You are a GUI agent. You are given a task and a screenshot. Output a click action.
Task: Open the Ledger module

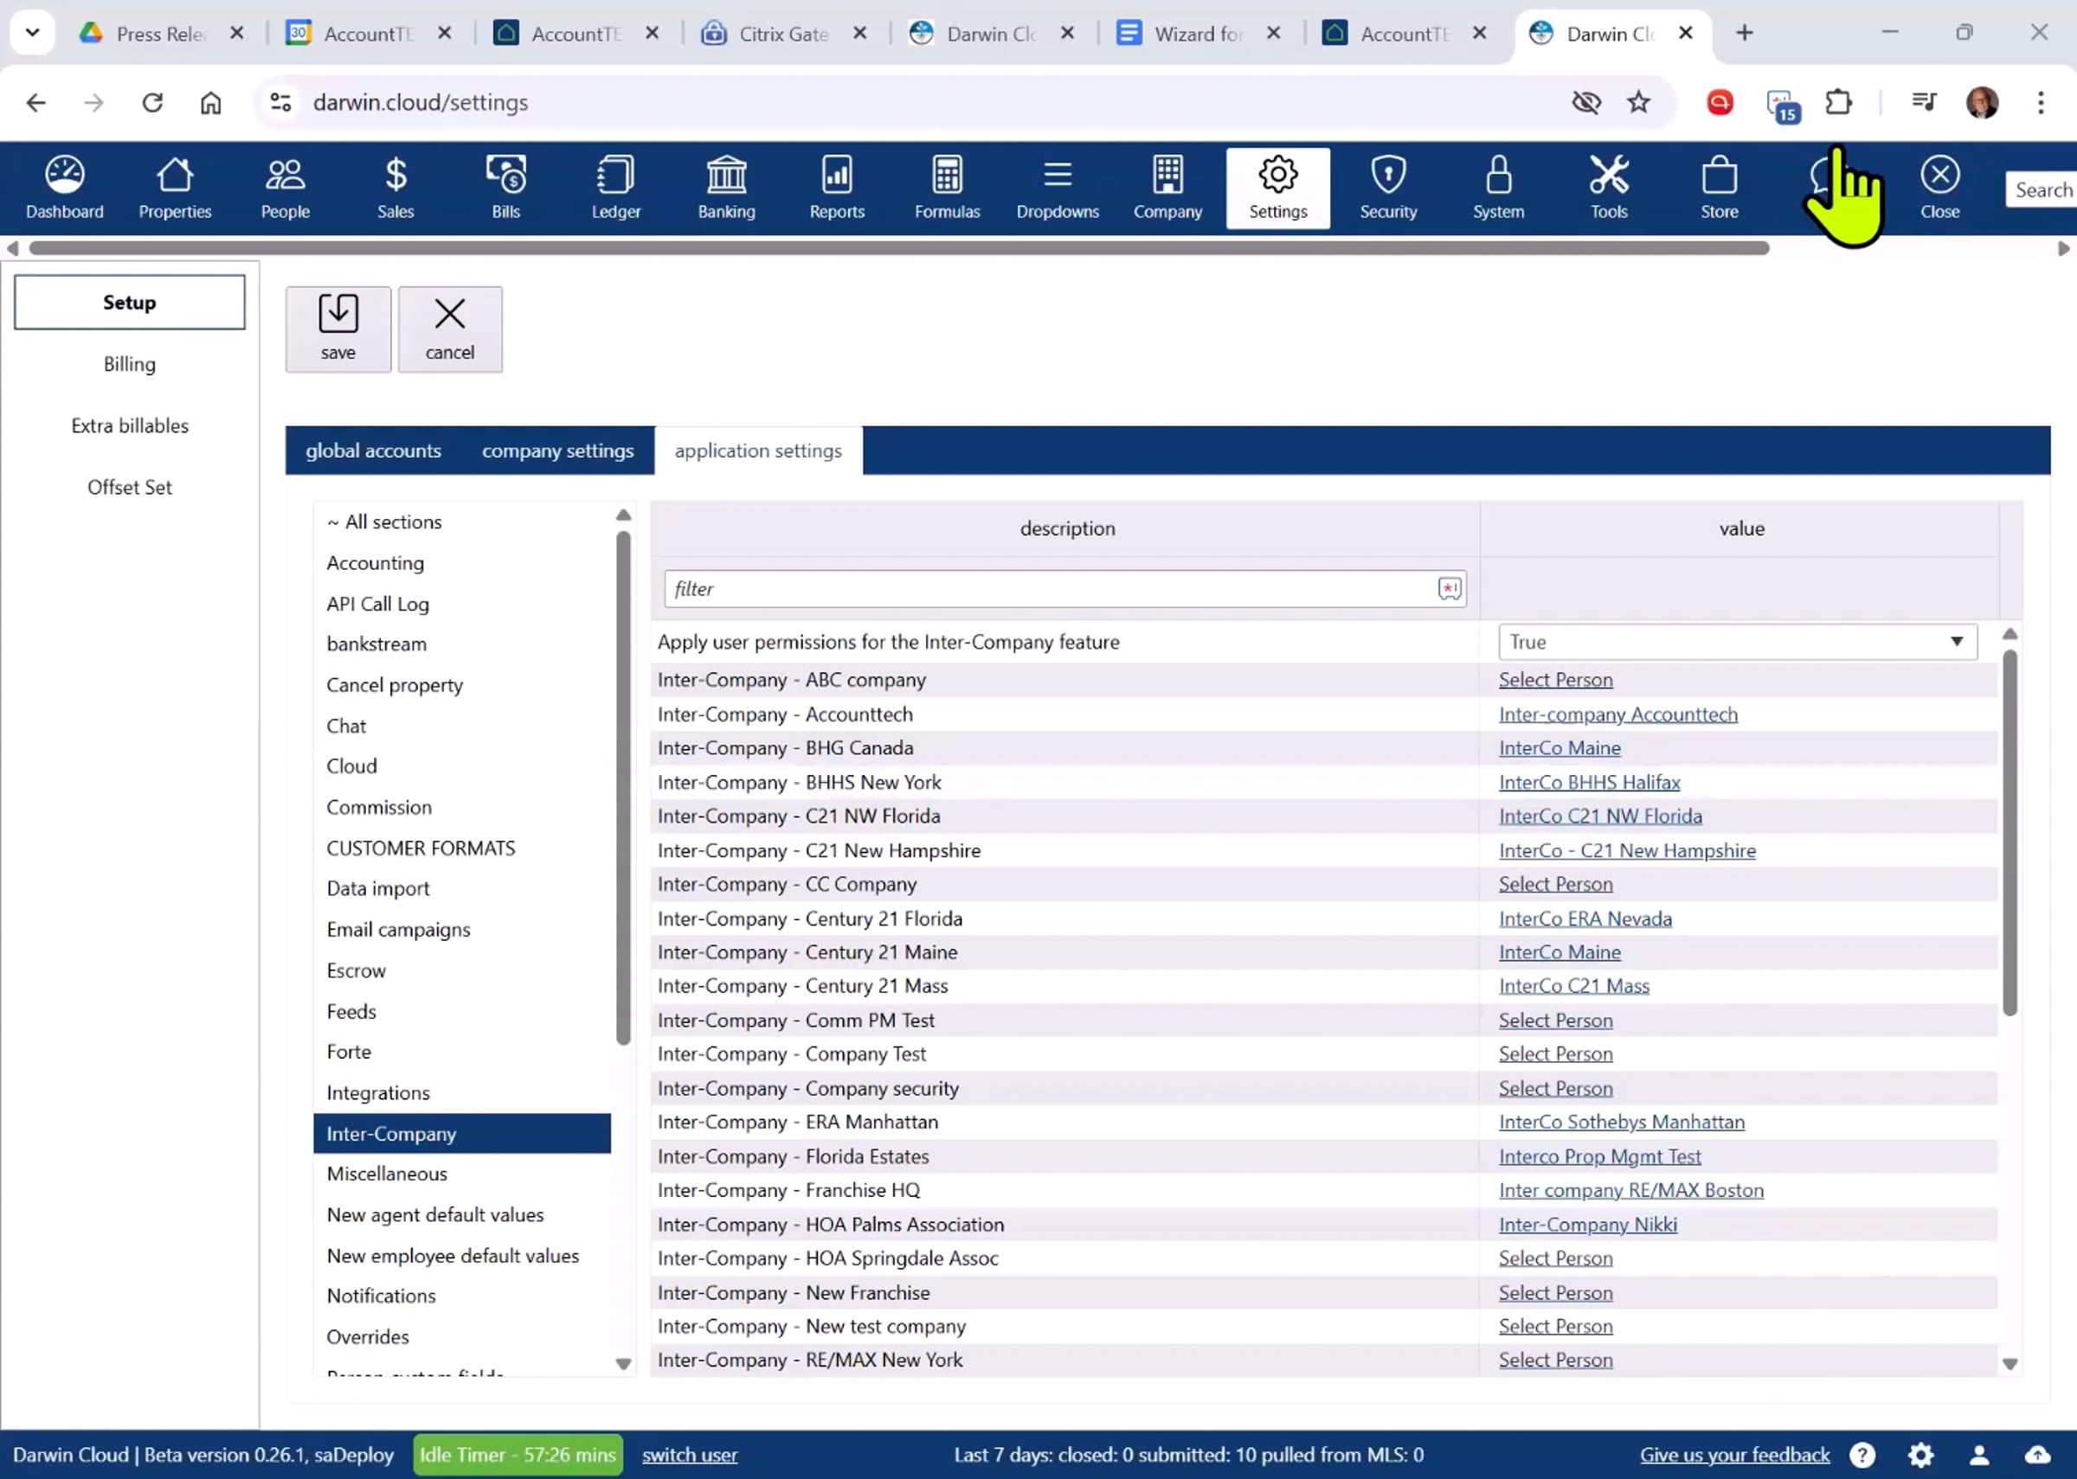click(x=616, y=189)
